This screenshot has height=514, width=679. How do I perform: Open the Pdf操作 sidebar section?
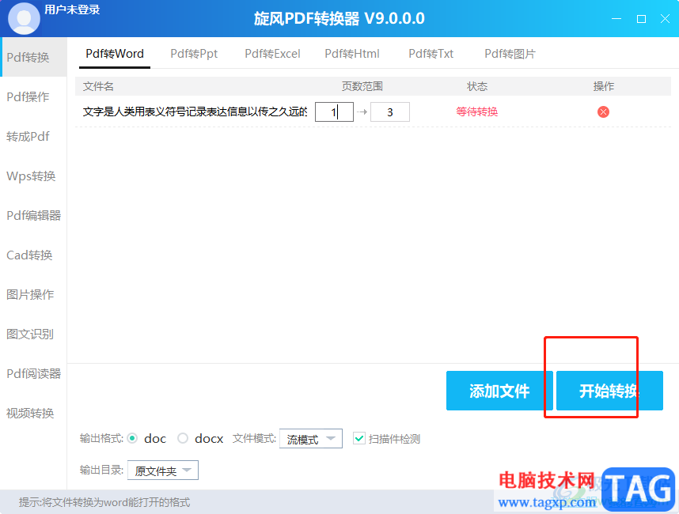pos(33,97)
